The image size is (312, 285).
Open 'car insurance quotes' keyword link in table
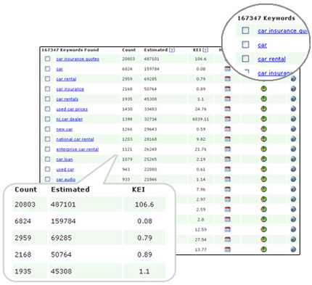click(78, 59)
